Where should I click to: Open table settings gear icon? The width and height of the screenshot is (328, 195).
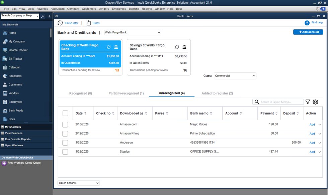point(315,102)
